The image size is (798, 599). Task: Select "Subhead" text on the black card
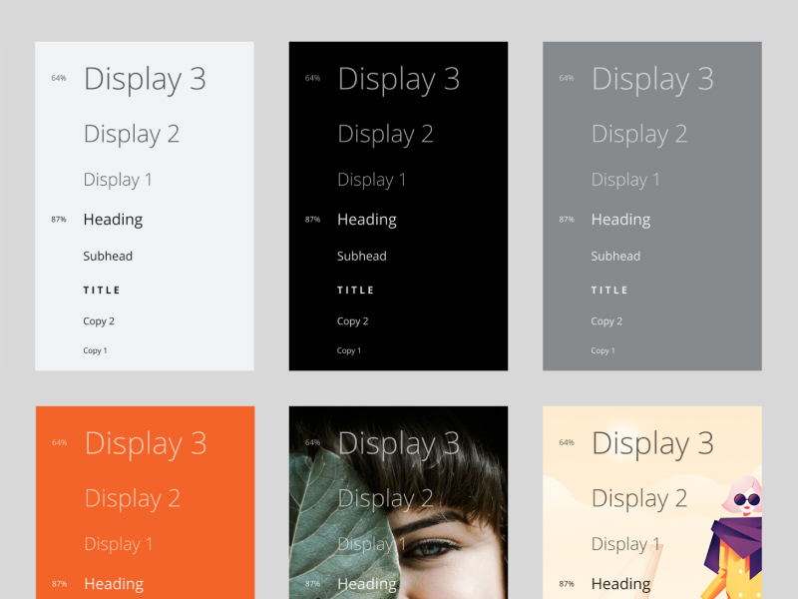coord(361,256)
